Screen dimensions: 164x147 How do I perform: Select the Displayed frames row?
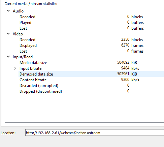91,46
